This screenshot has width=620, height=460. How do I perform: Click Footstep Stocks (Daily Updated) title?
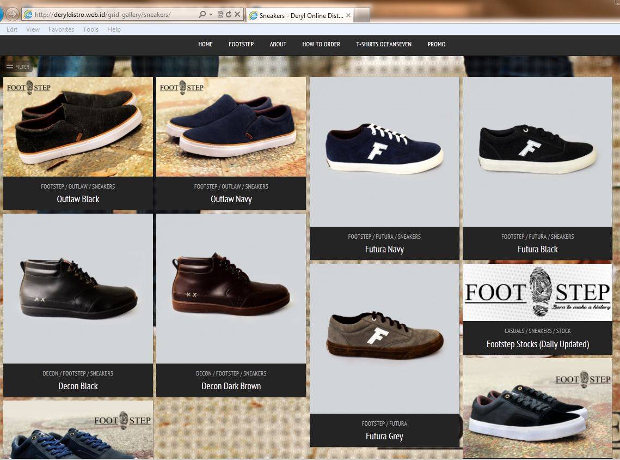point(538,344)
